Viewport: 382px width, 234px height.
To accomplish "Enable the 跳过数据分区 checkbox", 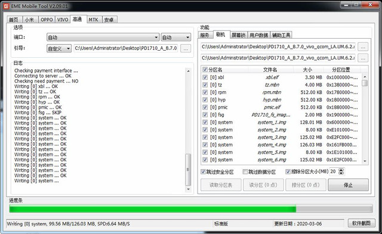I will (x=245, y=172).
